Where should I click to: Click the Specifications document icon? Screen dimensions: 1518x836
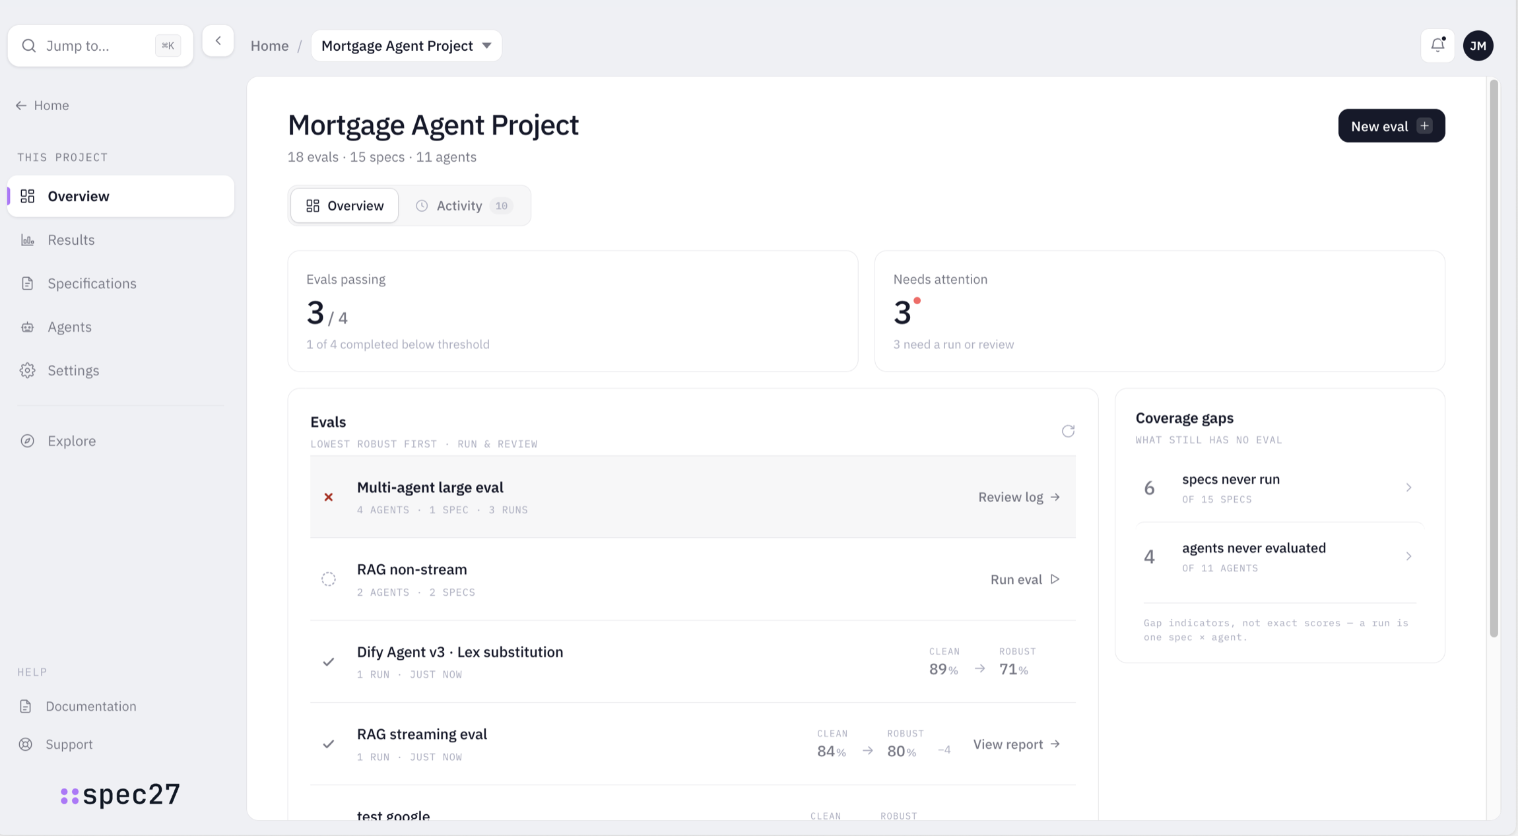click(27, 284)
